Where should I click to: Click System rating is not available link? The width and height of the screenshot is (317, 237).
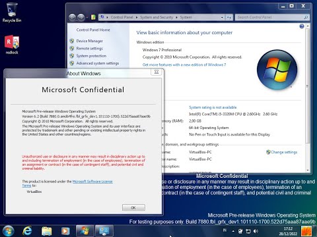click(x=213, y=107)
